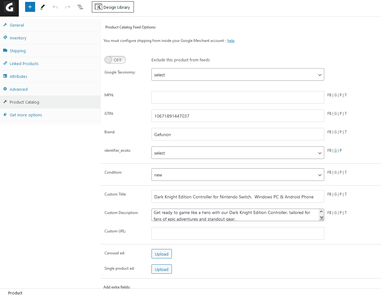Click the Advanced gear icon in sidebar
Image resolution: width=381 pixels, height=295 pixels.
[x=5, y=89]
